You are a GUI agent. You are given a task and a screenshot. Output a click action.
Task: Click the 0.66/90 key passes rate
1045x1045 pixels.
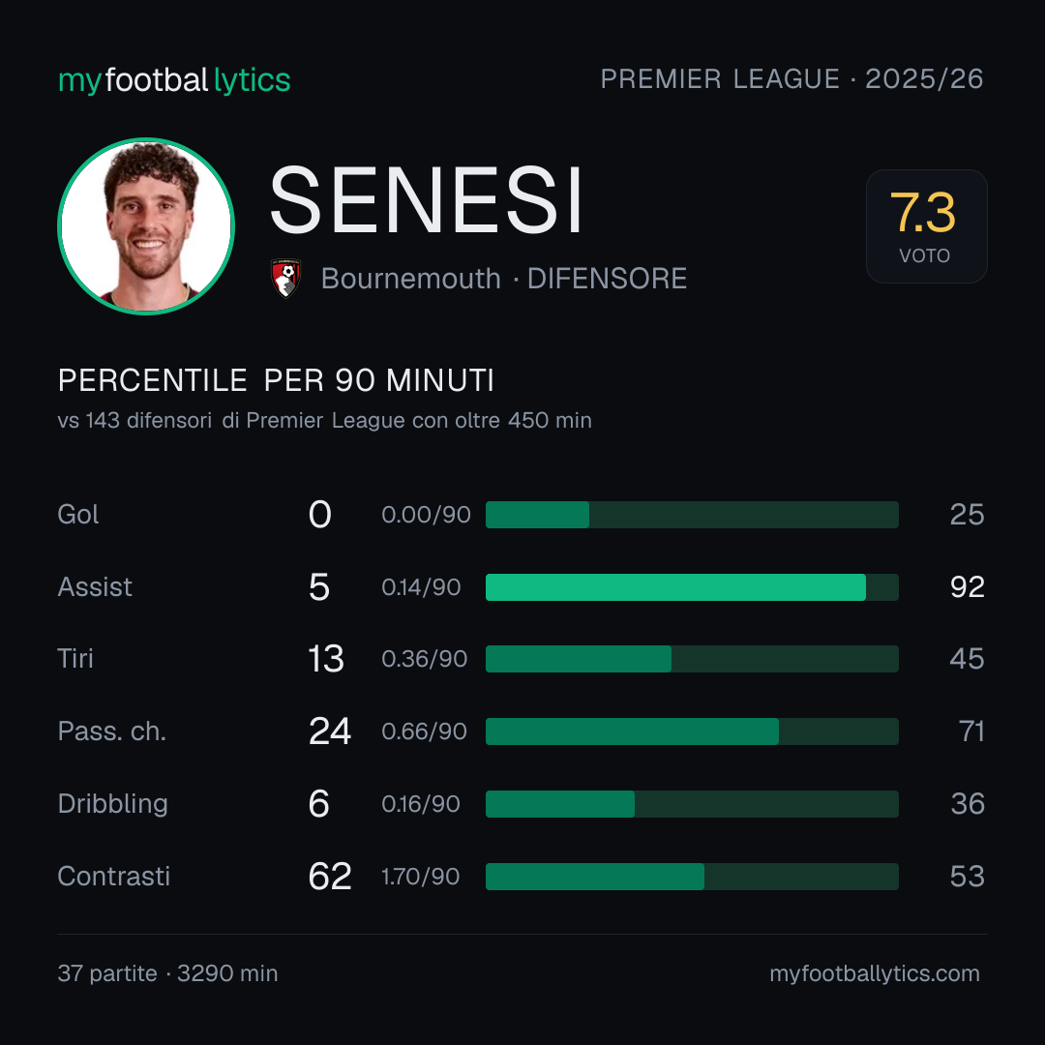pyautogui.click(x=424, y=731)
